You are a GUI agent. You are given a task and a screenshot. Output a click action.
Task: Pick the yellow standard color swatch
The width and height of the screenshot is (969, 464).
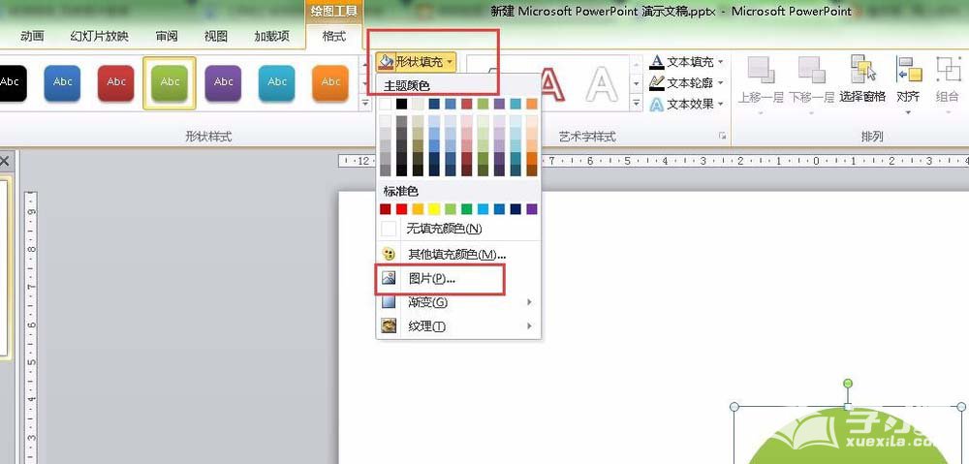click(x=434, y=208)
